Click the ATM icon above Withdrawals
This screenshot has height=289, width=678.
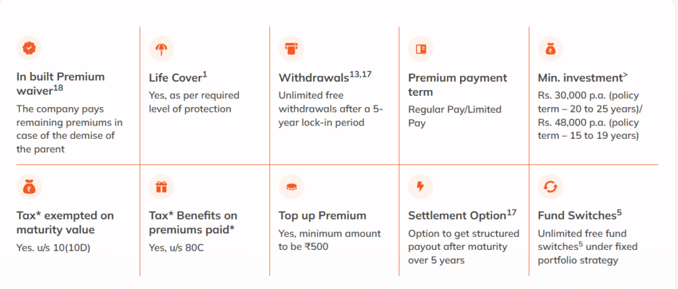291,48
